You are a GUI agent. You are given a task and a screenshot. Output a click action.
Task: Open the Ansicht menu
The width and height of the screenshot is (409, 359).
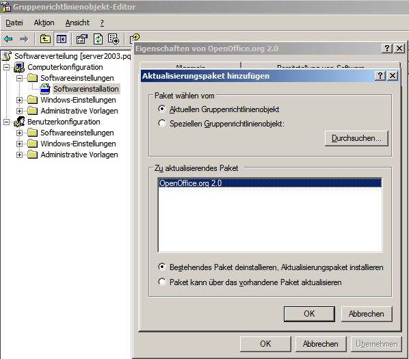[x=77, y=23]
